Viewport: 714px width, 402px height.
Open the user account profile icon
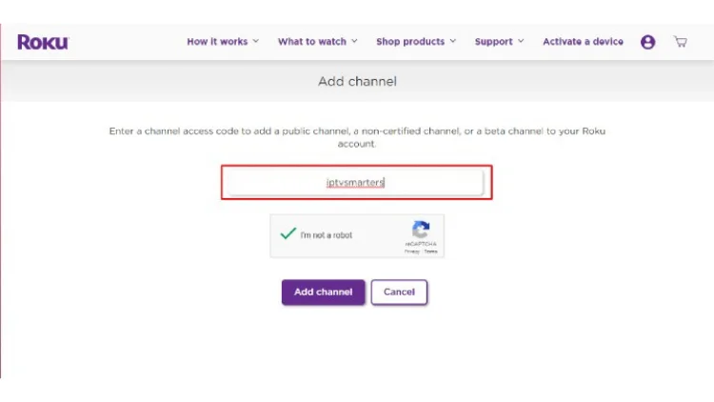[647, 42]
